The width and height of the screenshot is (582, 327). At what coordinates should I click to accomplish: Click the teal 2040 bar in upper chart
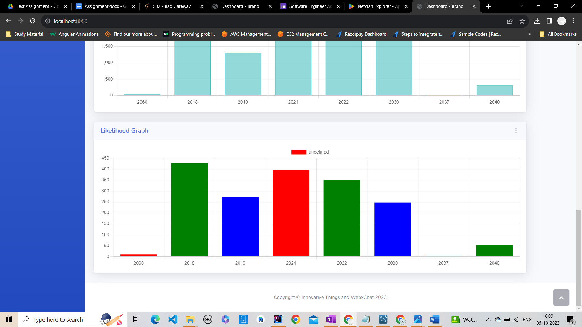[495, 90]
